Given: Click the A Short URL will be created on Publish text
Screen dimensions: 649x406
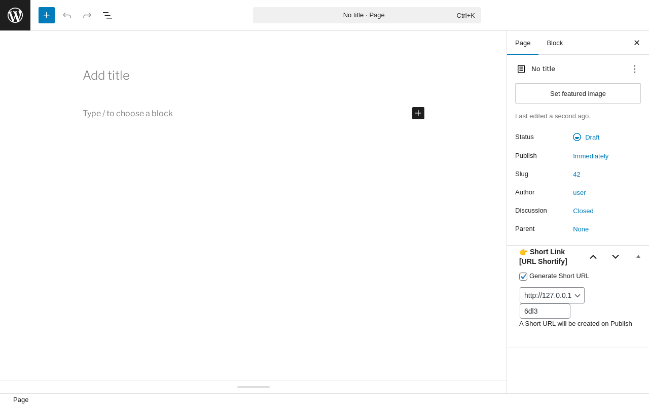Looking at the screenshot, I should click(575, 324).
